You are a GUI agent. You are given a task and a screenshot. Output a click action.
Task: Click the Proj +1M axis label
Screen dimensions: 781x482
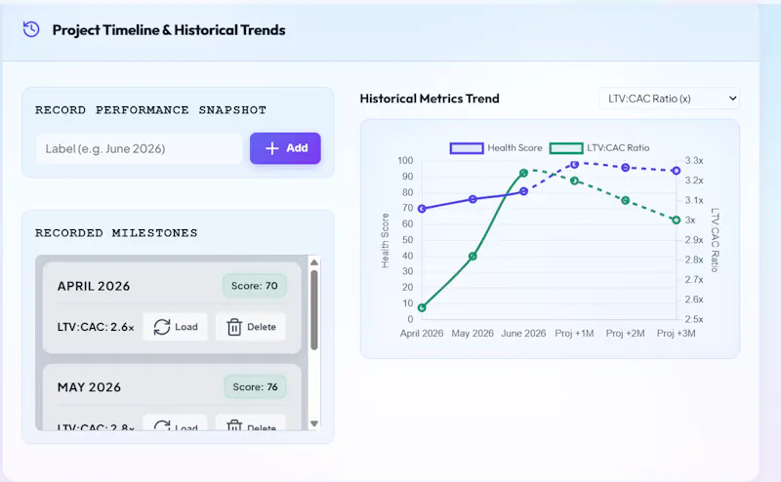574,333
